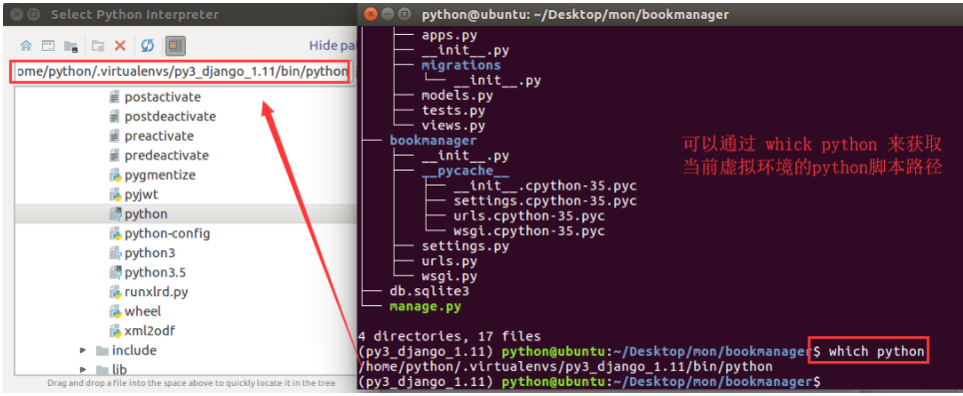Click the Project directory toolbar icon
963x396 pixels.
[71, 46]
